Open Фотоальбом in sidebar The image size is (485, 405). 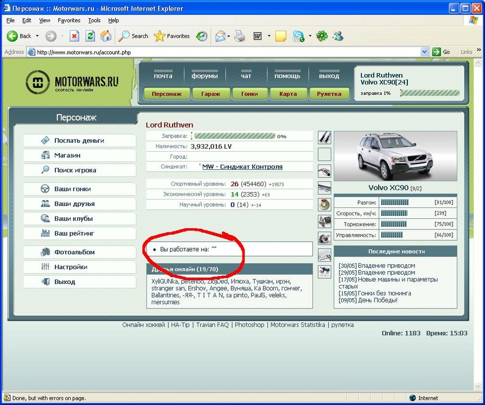pos(80,252)
